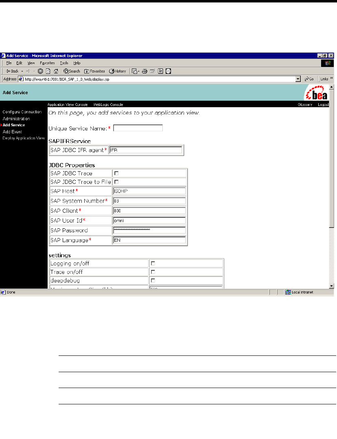Click the Local intranet zone icon
Image resolution: width=337 pixels, height=439 pixels.
point(288,292)
